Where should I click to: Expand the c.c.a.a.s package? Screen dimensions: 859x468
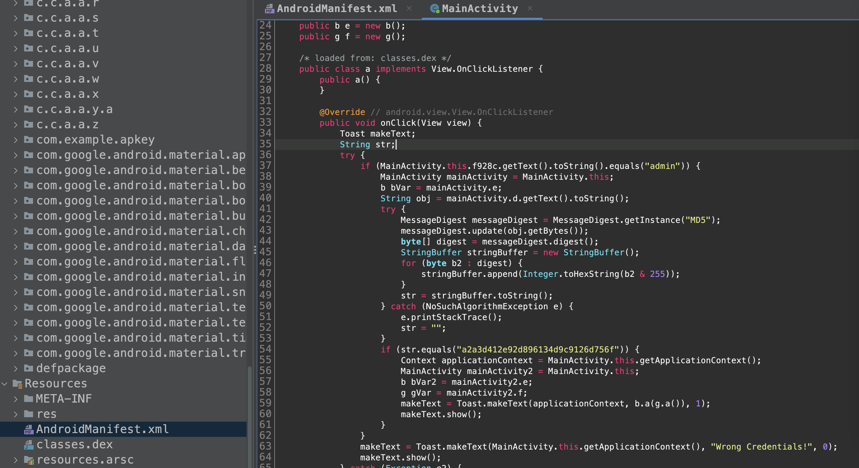click(16, 18)
